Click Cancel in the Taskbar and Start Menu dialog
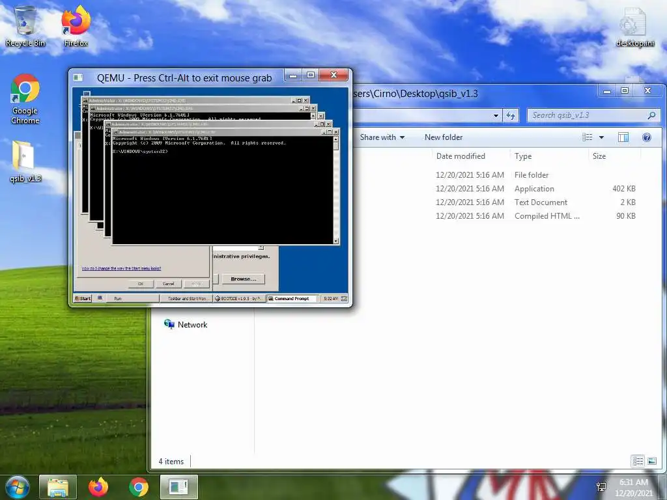This screenshot has width=667, height=500. [169, 284]
